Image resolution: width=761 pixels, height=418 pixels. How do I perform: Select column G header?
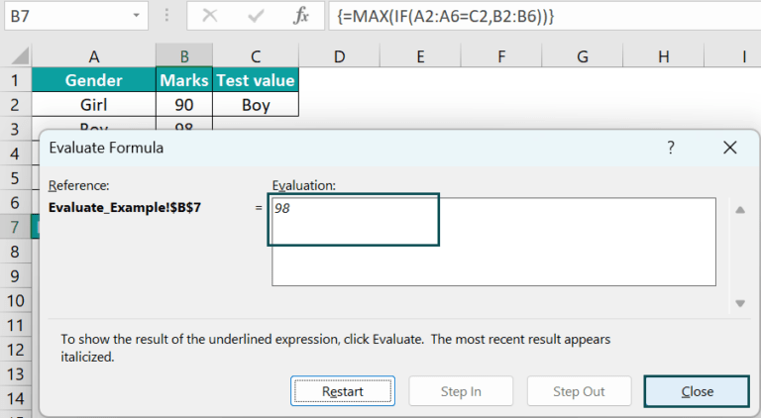(x=583, y=56)
